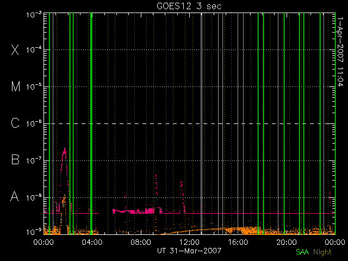This screenshot has width=348, height=261.
Task: Click the small pink spike near the plot's right edge
Action: (x=330, y=192)
